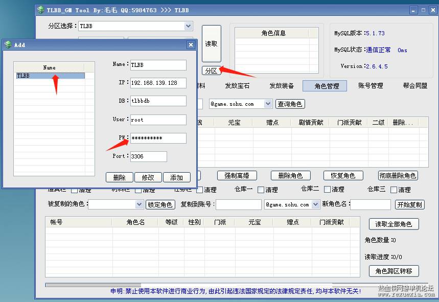This screenshot has height=302, width=439.
Task: Toggle the 仓库二 清理 checkbox
Action: click(x=327, y=190)
